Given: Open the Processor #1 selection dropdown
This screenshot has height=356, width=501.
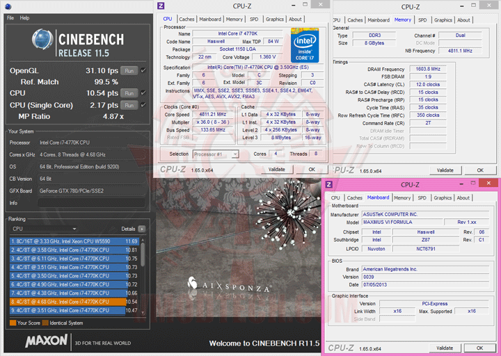Looking at the screenshot, I should tap(216, 154).
